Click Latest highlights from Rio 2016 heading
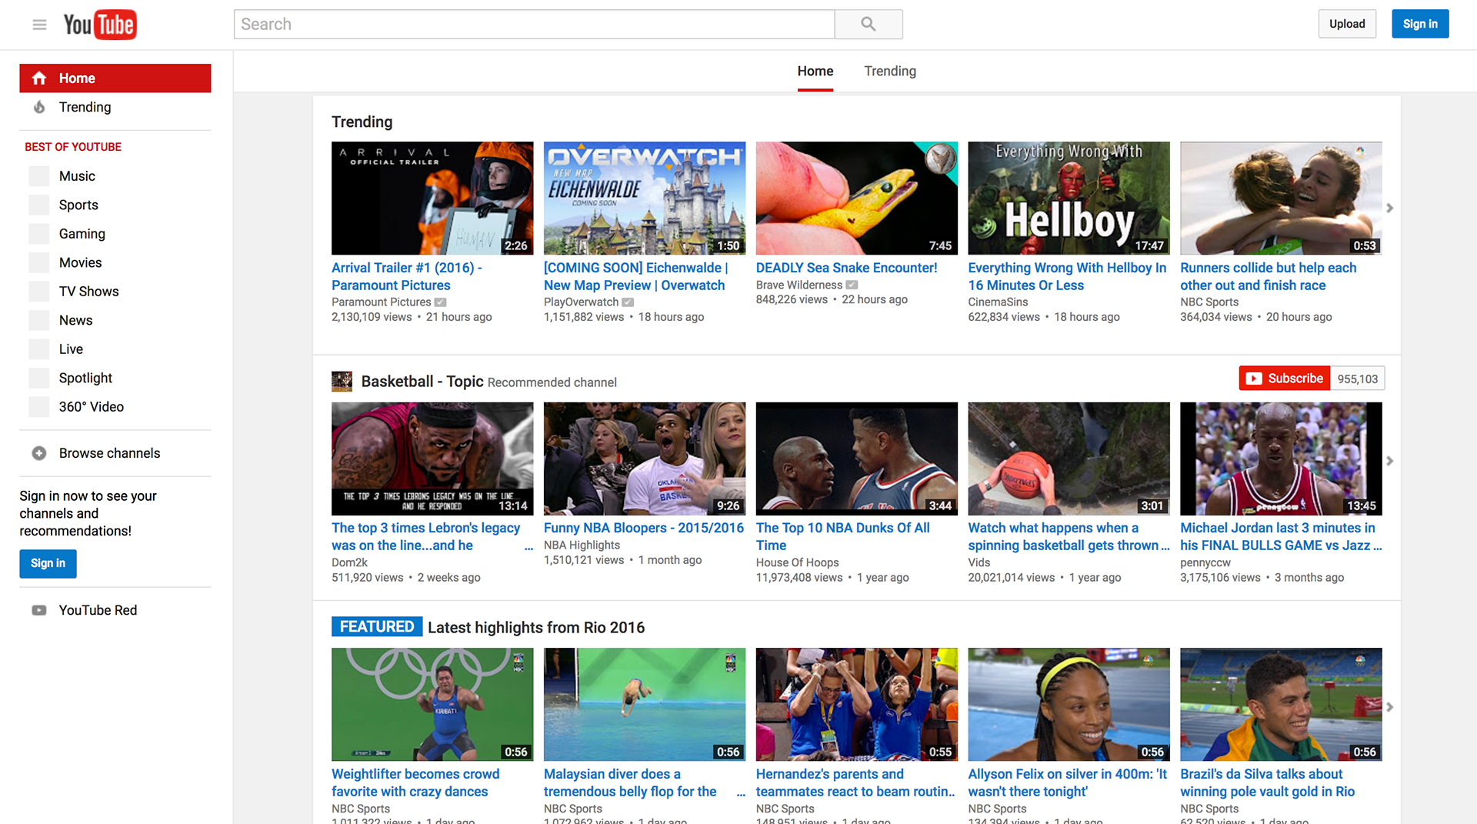The image size is (1477, 824). (x=536, y=628)
